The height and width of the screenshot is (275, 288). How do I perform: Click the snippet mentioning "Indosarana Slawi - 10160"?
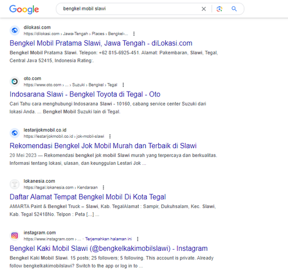click(108, 108)
